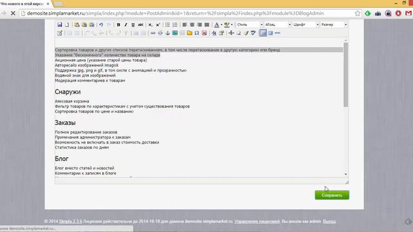Click the broom cleanup code icon
The height and width of the screenshot is (232, 413).
click(x=246, y=33)
